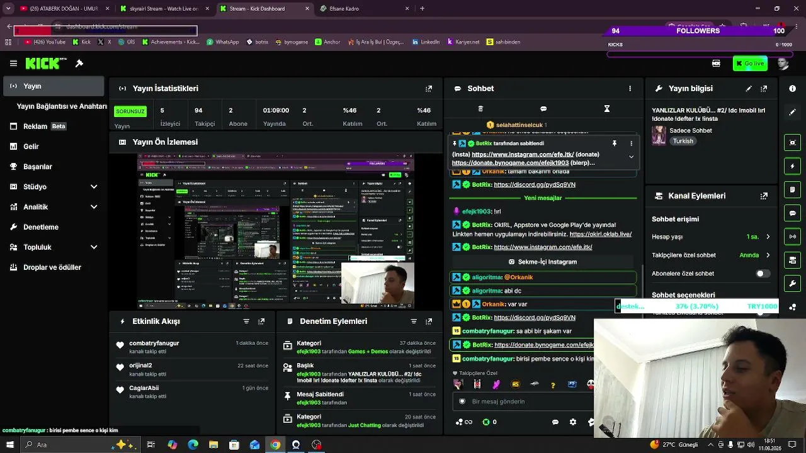The image size is (806, 453).
Task: Filter the Denetim Eylemleri list
Action: click(414, 322)
